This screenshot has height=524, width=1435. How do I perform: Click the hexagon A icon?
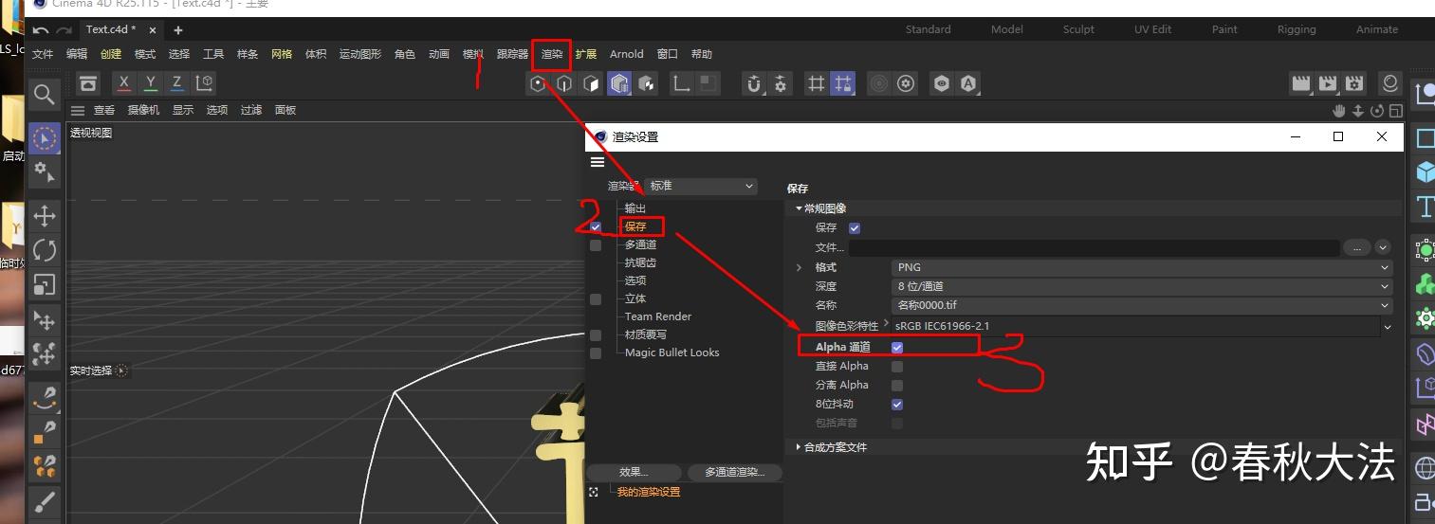(x=968, y=84)
